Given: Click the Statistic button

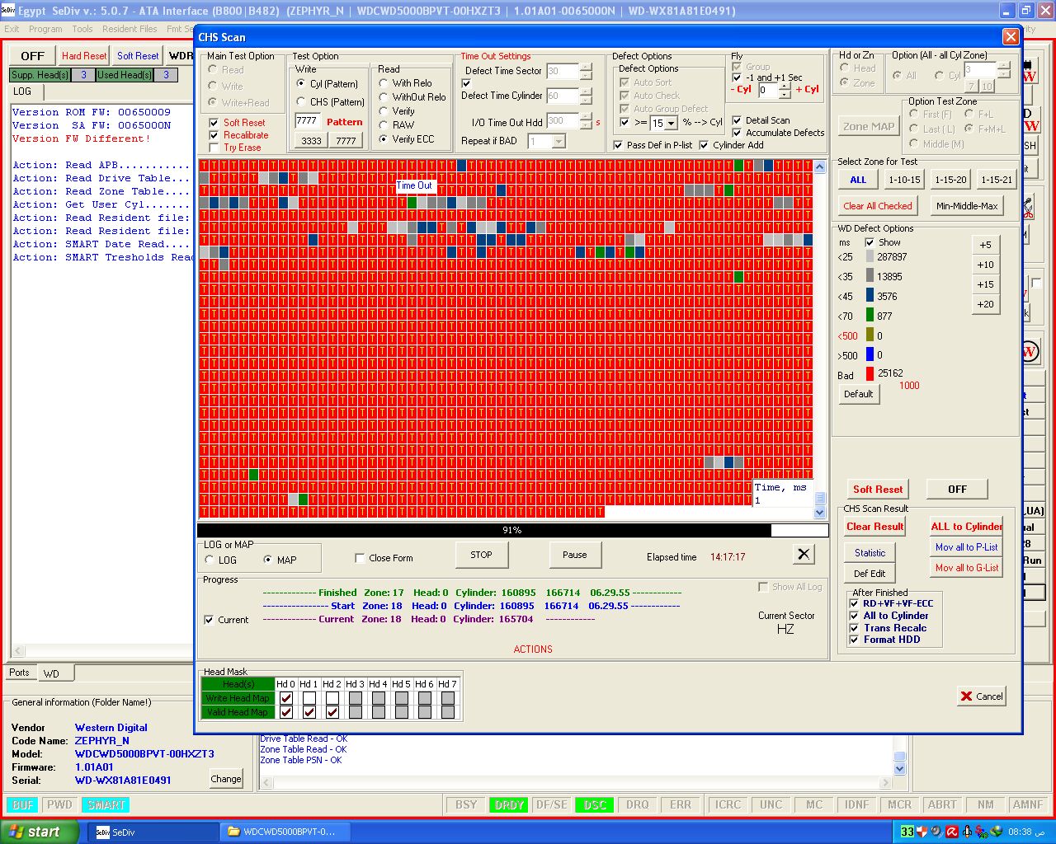Looking at the screenshot, I should [x=870, y=553].
